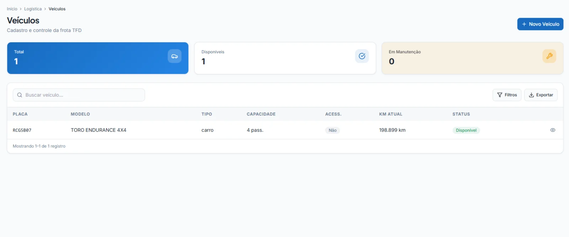Focus the Buscar veículo search field
Screen dimensions: 569x237
pyautogui.click(x=79, y=95)
